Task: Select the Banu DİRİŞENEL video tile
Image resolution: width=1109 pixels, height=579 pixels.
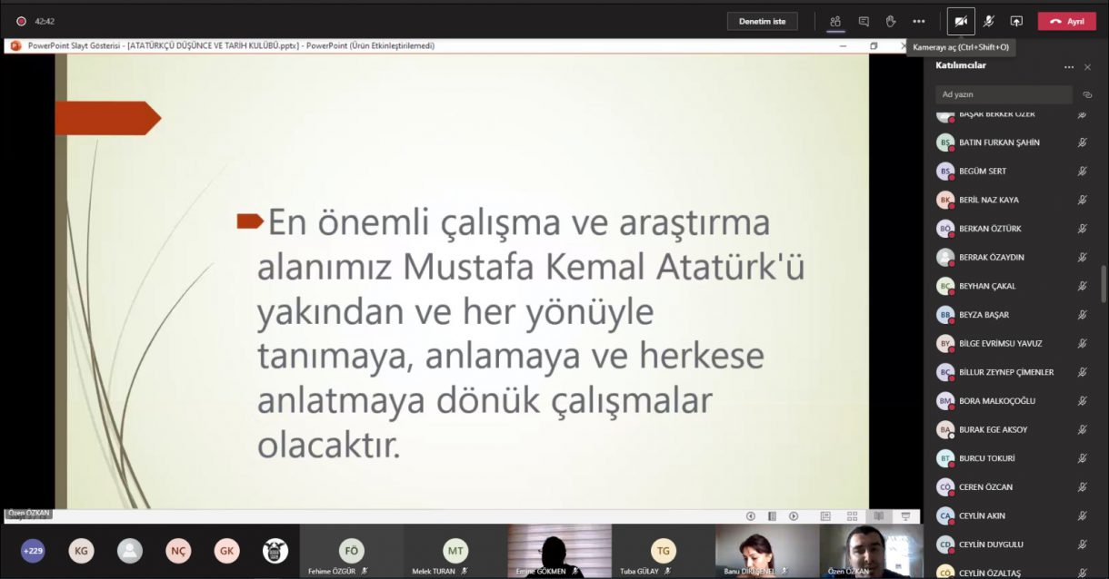Action: 766,551
